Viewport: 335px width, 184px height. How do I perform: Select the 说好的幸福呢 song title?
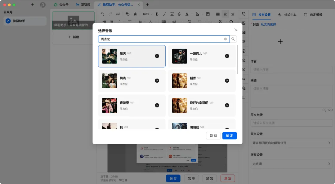click(199, 103)
